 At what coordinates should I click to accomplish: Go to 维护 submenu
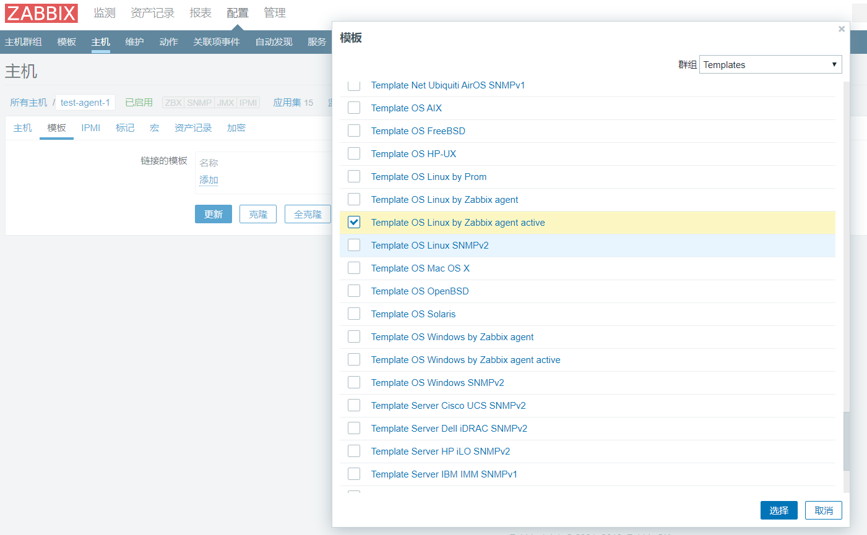pyautogui.click(x=135, y=42)
